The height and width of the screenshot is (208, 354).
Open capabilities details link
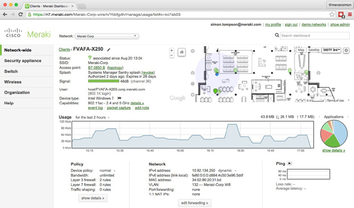pos(137,103)
